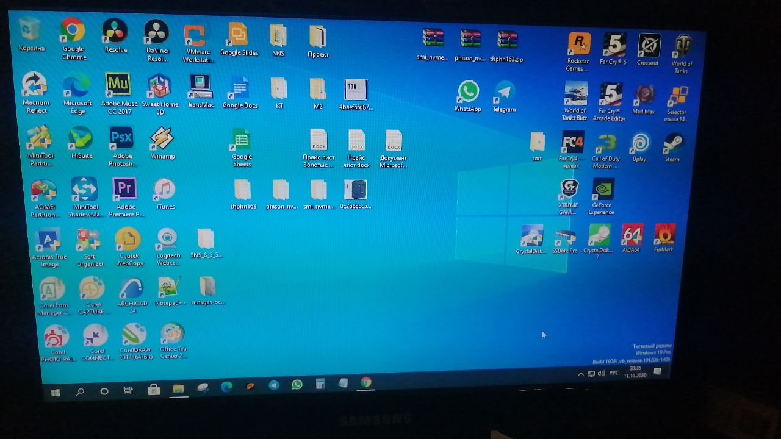
Task: Launch Soft Organizer shortcut
Action: [x=89, y=248]
